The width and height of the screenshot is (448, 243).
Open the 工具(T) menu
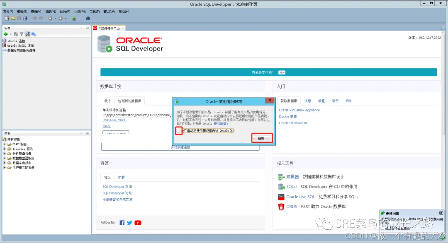pyautogui.click(x=95, y=12)
